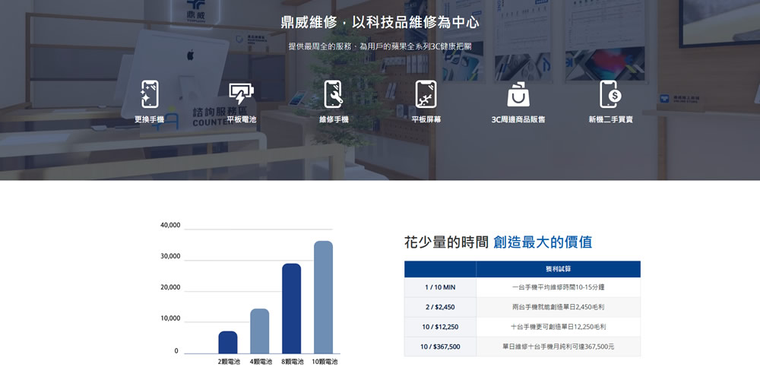Click the 2 / $2,450 table cell

(x=440, y=307)
